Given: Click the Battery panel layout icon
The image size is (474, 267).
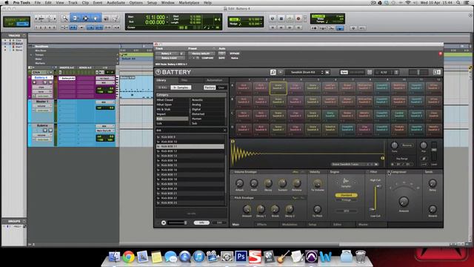Looking at the screenshot, I should (x=436, y=72).
